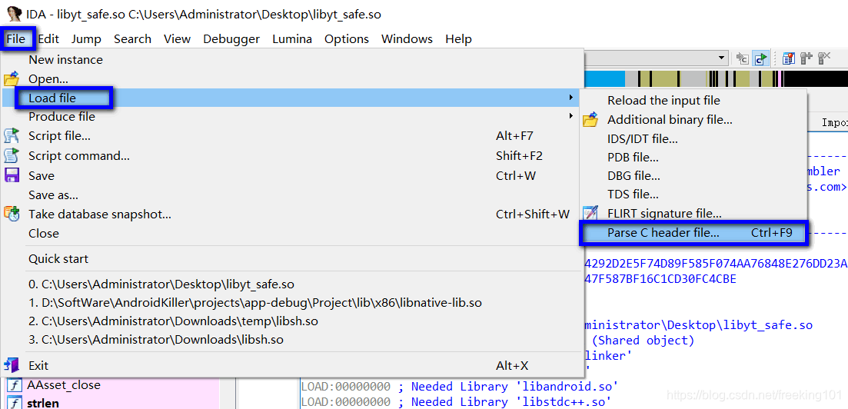Open the Debugger menu
The image size is (848, 409).
coord(231,39)
